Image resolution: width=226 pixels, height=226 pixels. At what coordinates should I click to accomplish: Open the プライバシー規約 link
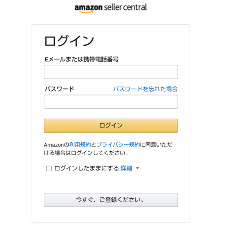(118, 145)
